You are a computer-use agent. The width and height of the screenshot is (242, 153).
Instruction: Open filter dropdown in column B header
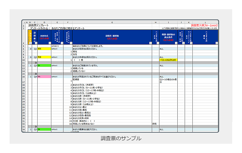pos(31,43)
